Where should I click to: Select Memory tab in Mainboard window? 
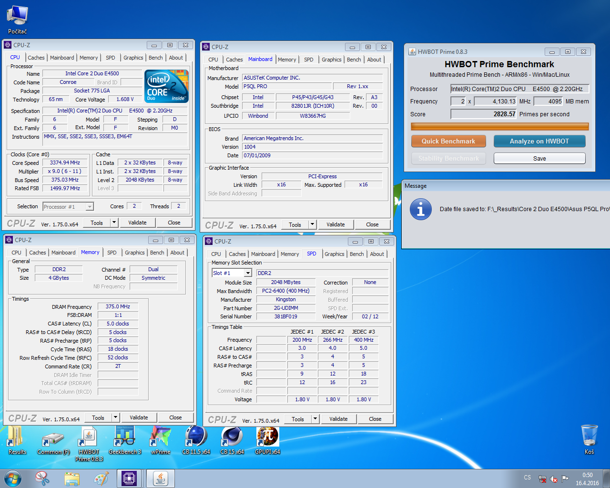click(x=287, y=60)
